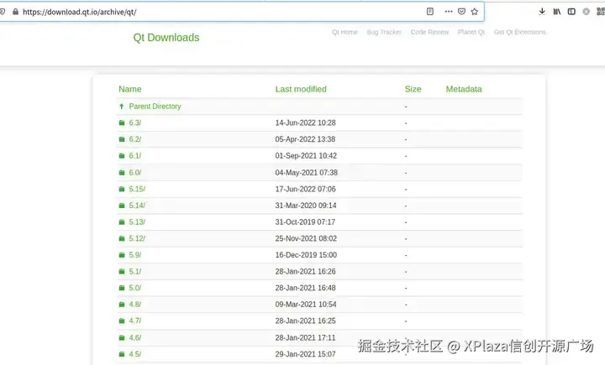Click folder icon next to 6.1/
Image resolution: width=605 pixels, height=365 pixels.
(122, 156)
